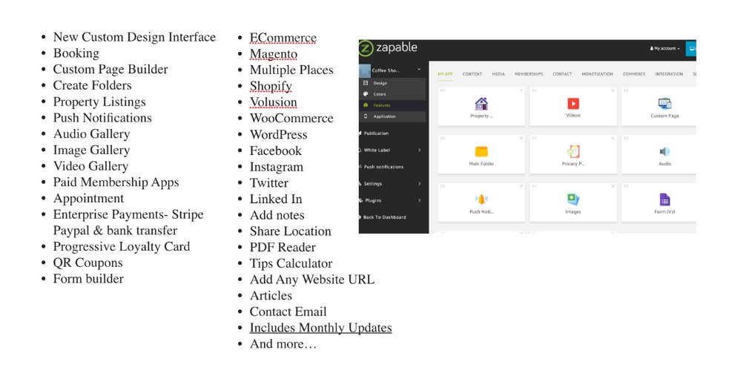The height and width of the screenshot is (373, 729).
Task: Click the Shopify bullet text
Action: point(271,86)
